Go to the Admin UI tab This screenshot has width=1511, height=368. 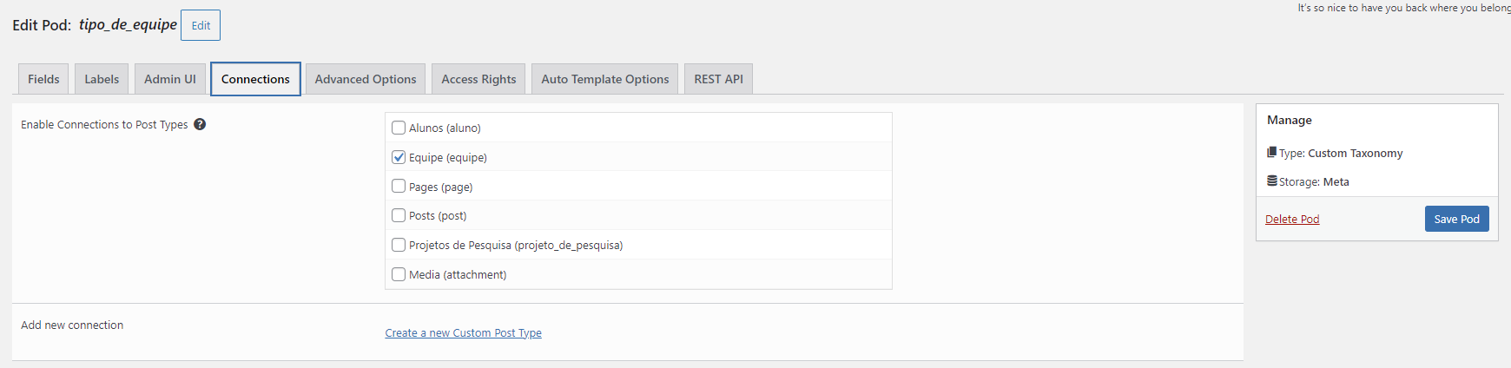[x=170, y=79]
